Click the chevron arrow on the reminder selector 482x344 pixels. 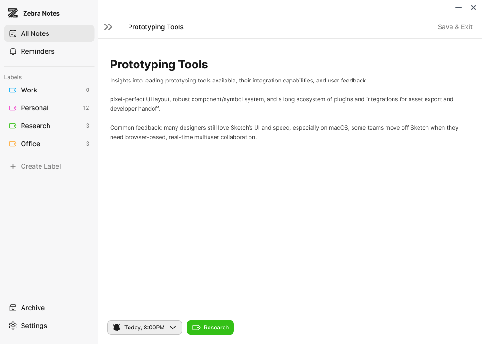coord(173,328)
